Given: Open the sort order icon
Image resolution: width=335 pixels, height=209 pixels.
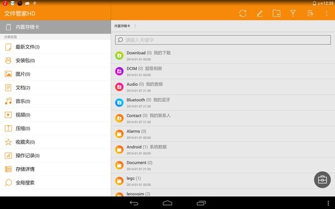Looking at the screenshot, I should (x=310, y=13).
